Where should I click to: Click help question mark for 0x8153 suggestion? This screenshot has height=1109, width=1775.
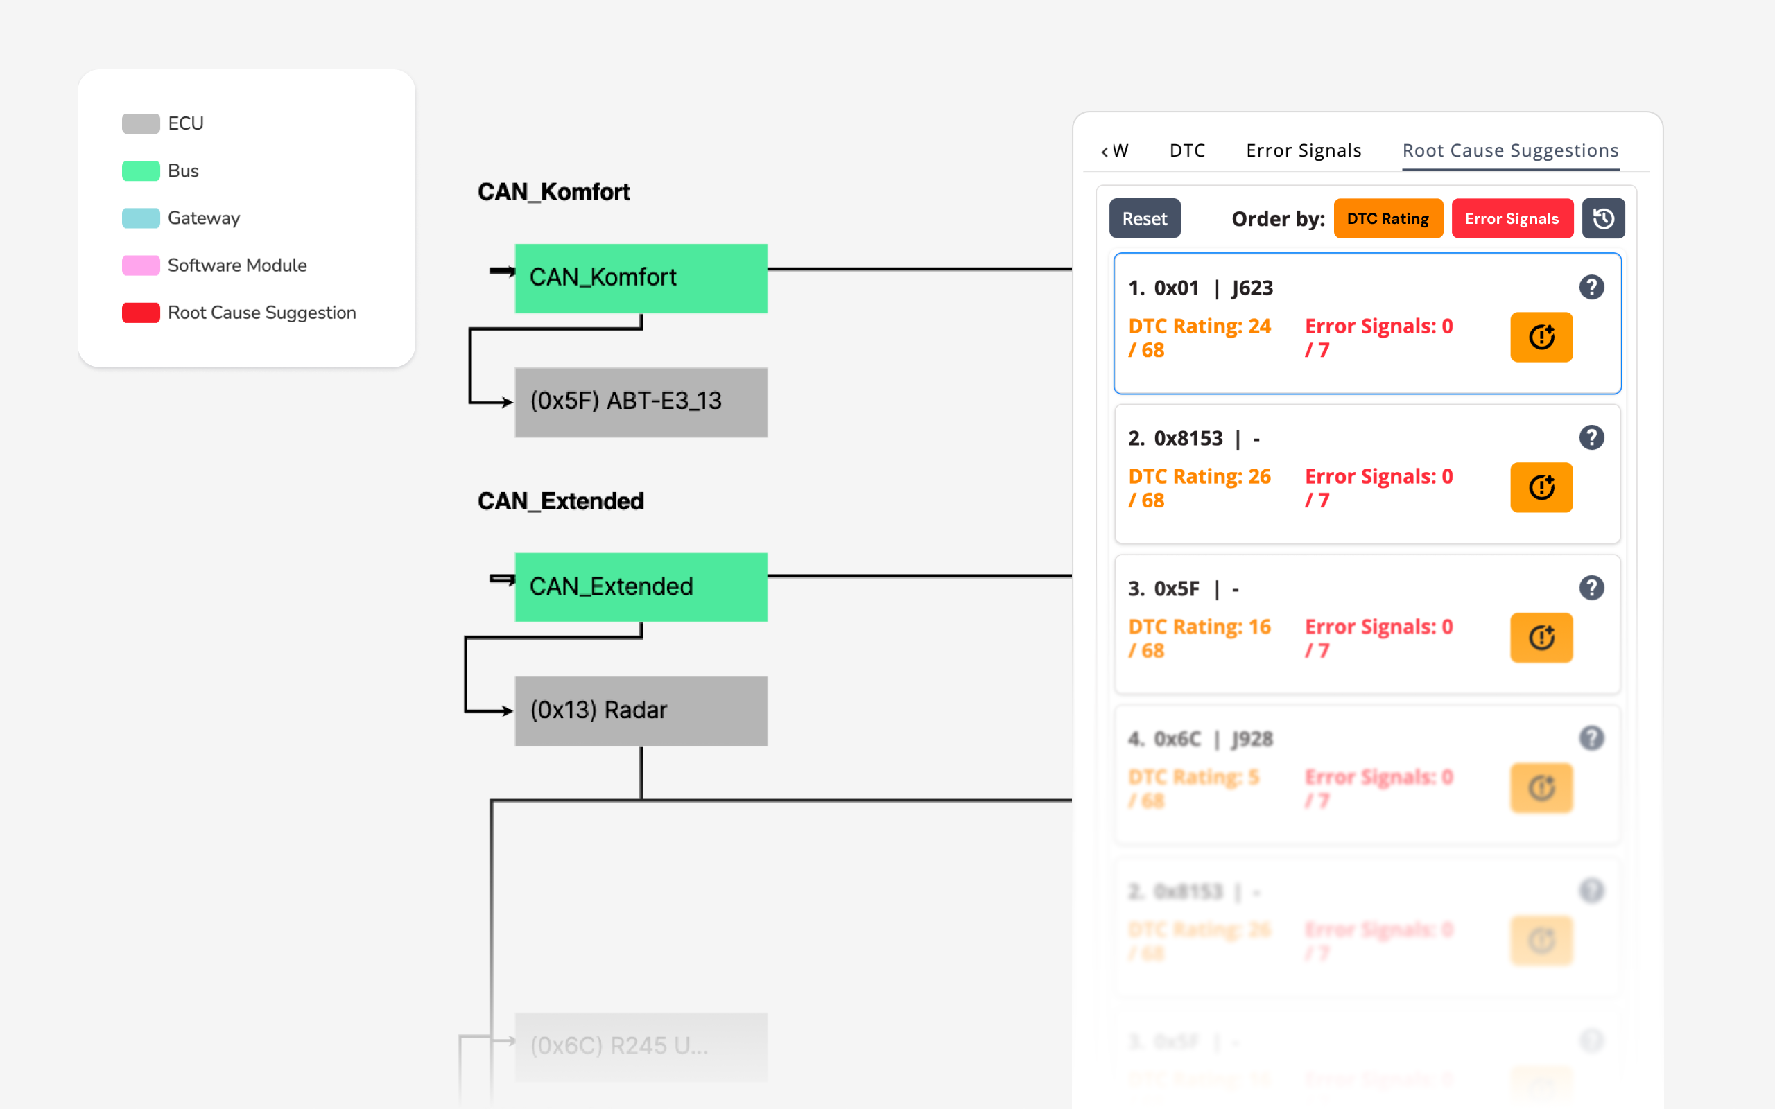1591,438
